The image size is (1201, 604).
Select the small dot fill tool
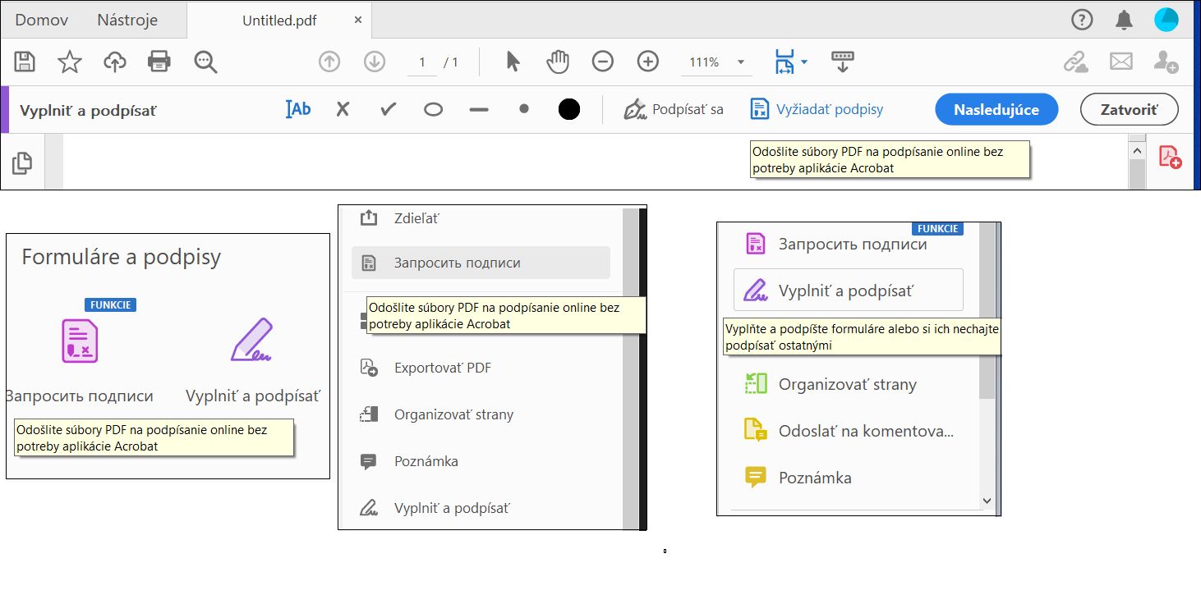pyautogui.click(x=524, y=109)
